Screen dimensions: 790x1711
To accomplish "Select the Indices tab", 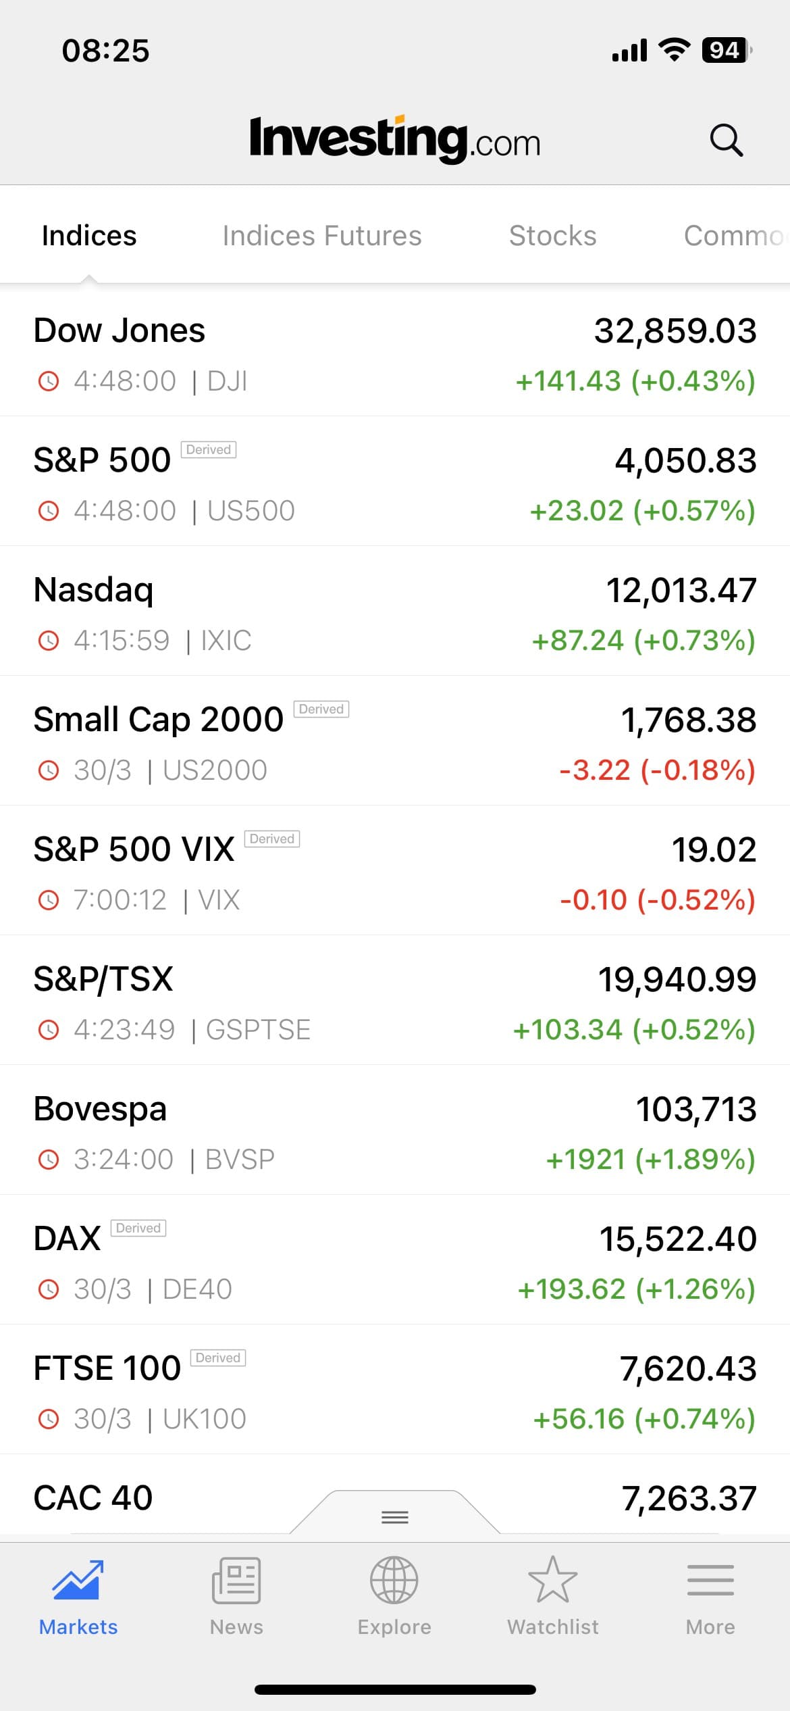I will (89, 236).
